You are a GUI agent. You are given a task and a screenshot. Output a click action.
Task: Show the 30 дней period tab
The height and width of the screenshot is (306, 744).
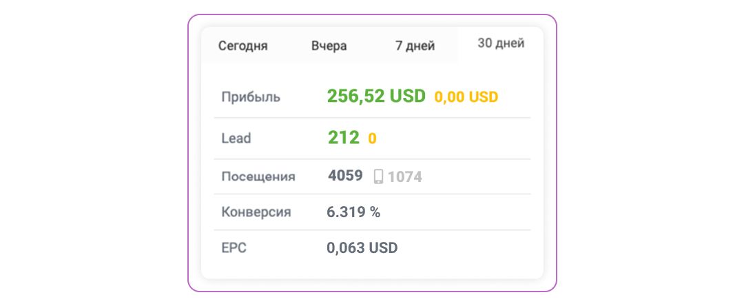point(501,43)
